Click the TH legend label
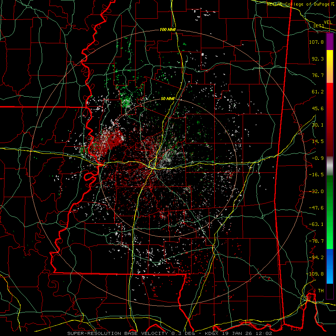336x336 pixels. coord(321,291)
